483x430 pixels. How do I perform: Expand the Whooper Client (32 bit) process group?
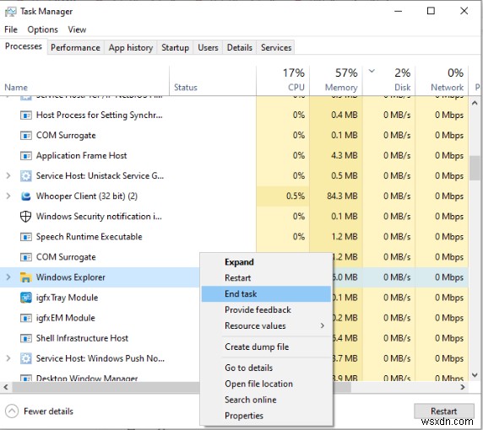click(x=8, y=196)
